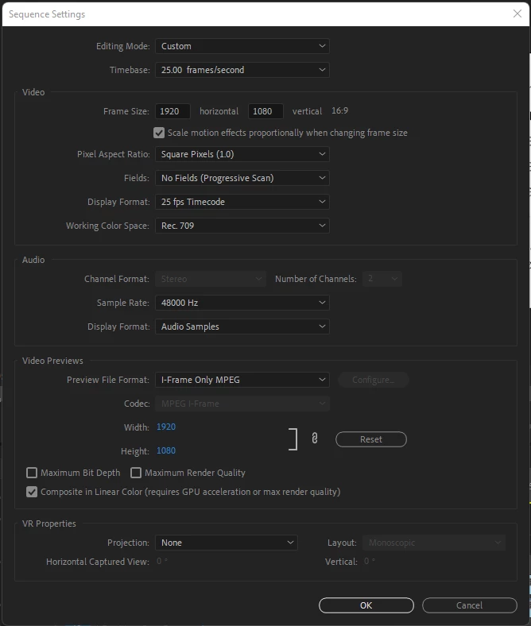The height and width of the screenshot is (626, 531).
Task: Click the preview Width value 1920
Action: (166, 427)
